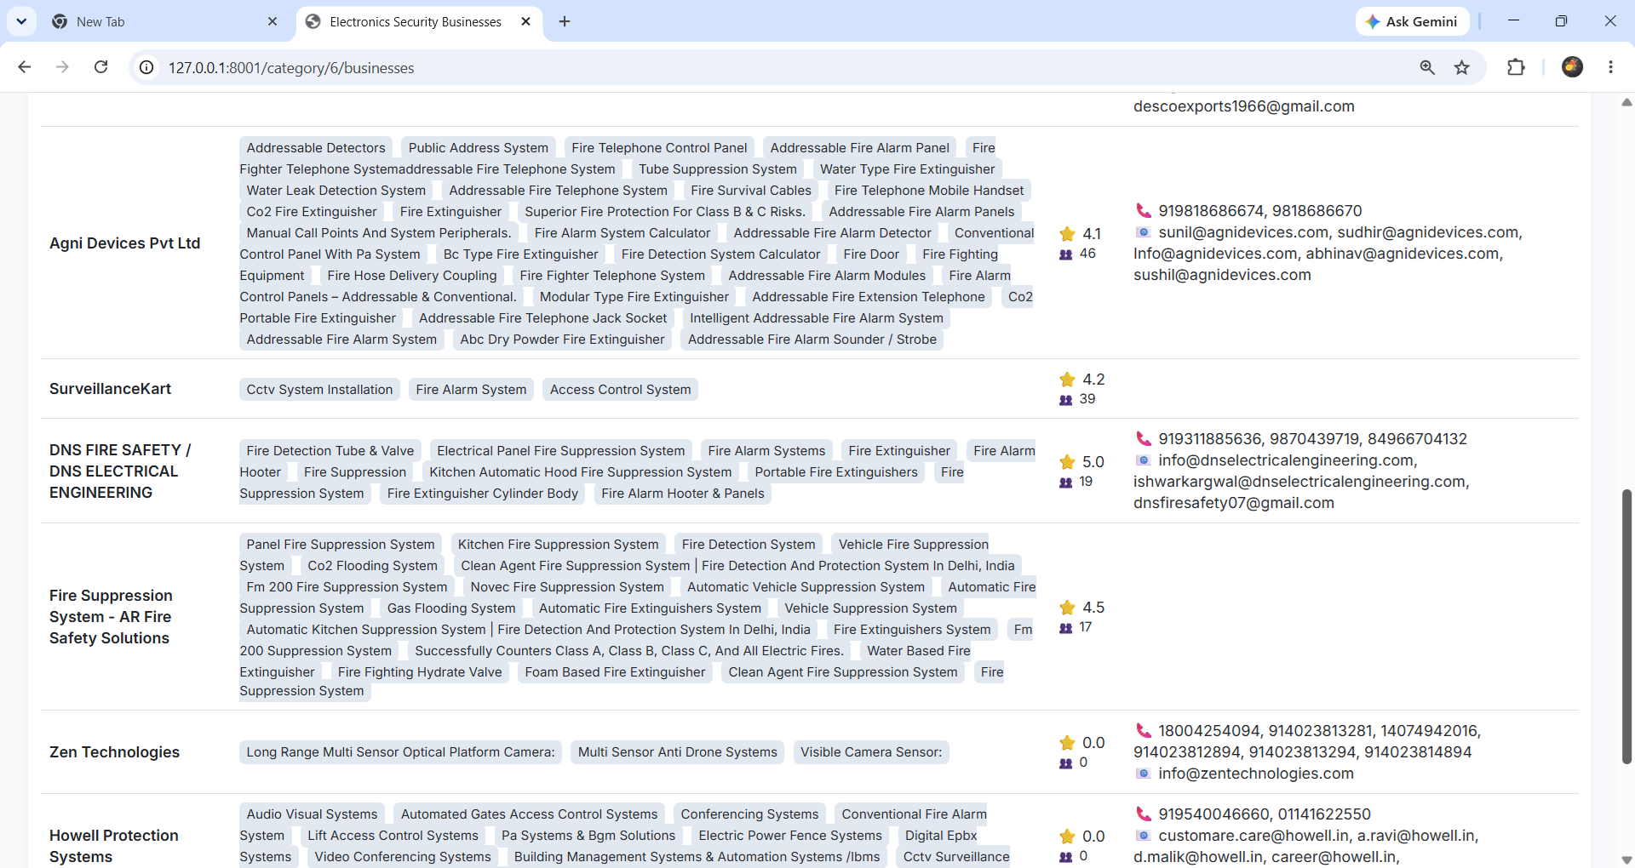
Task: Click the Conferencing Systems tag
Action: coord(749,814)
